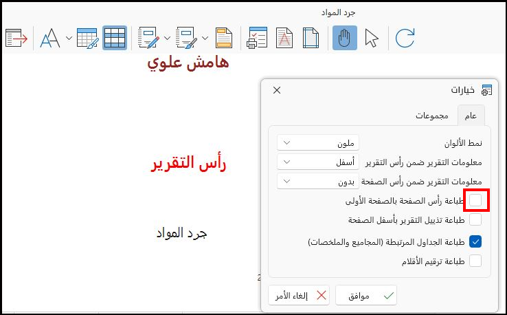Click the orange header-footer page icon

click(x=224, y=38)
